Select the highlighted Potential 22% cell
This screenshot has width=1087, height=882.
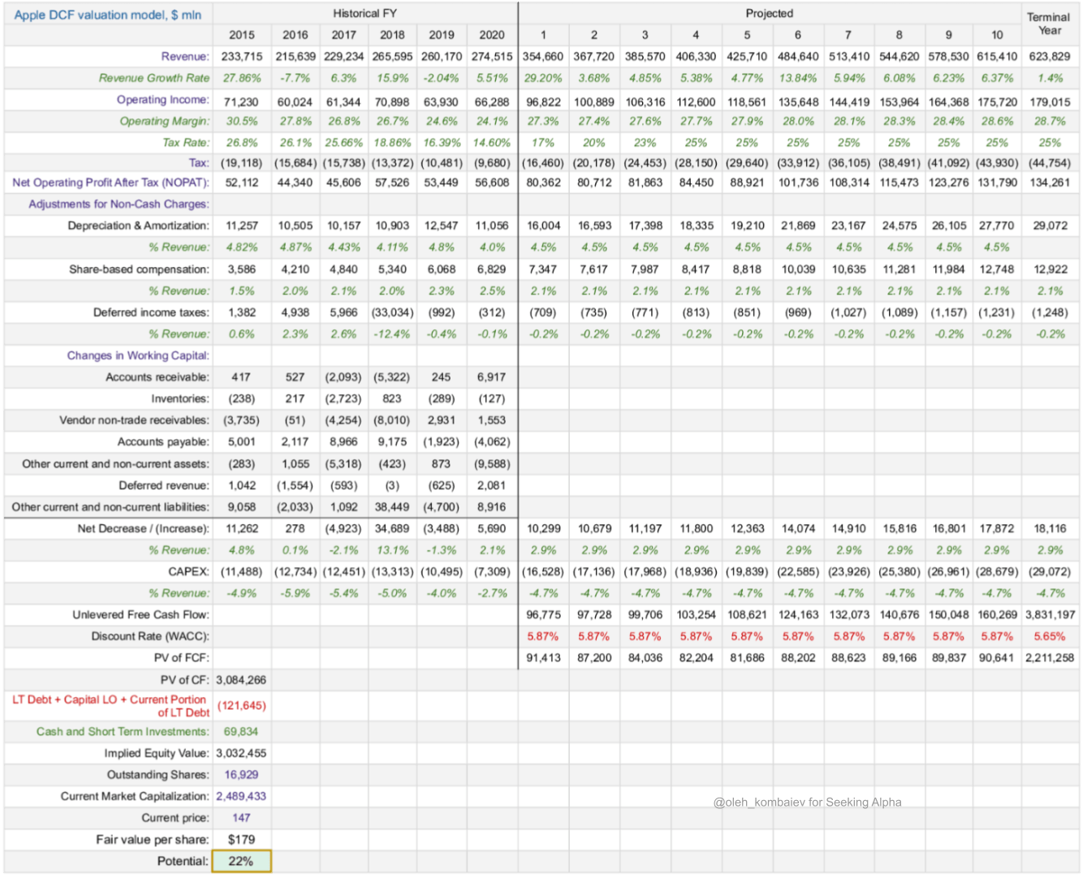(242, 861)
